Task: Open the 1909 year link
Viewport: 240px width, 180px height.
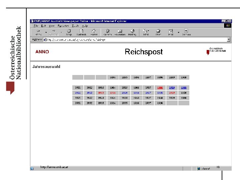Action: [172, 88]
